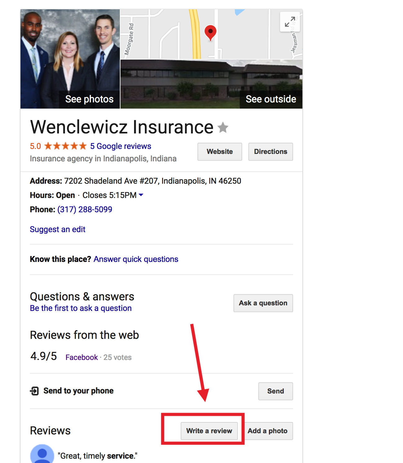Expand the map with fullscreen arrows icon

[x=290, y=22]
